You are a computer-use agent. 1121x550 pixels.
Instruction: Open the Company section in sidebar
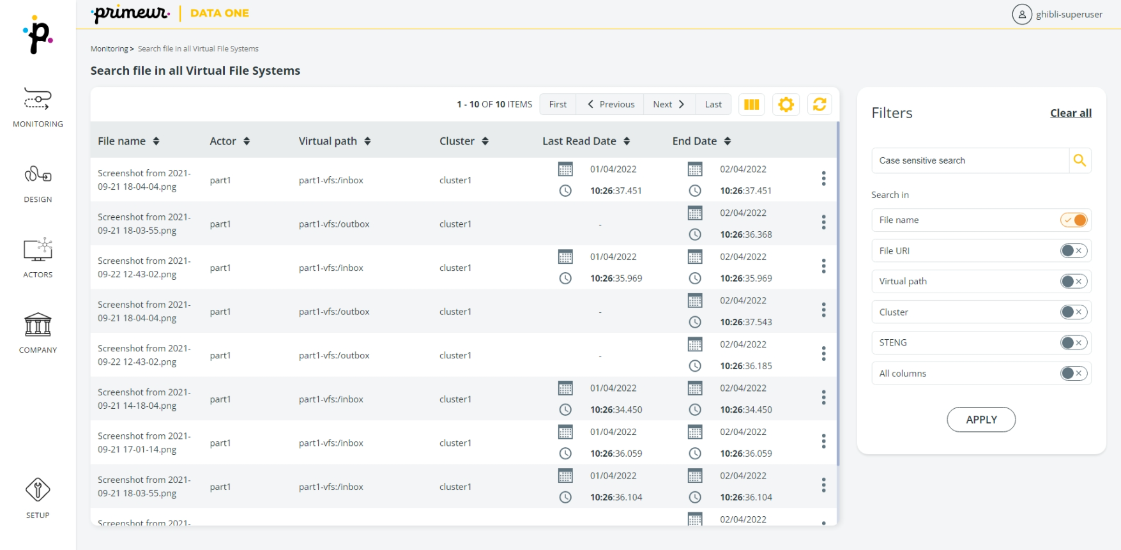point(38,333)
